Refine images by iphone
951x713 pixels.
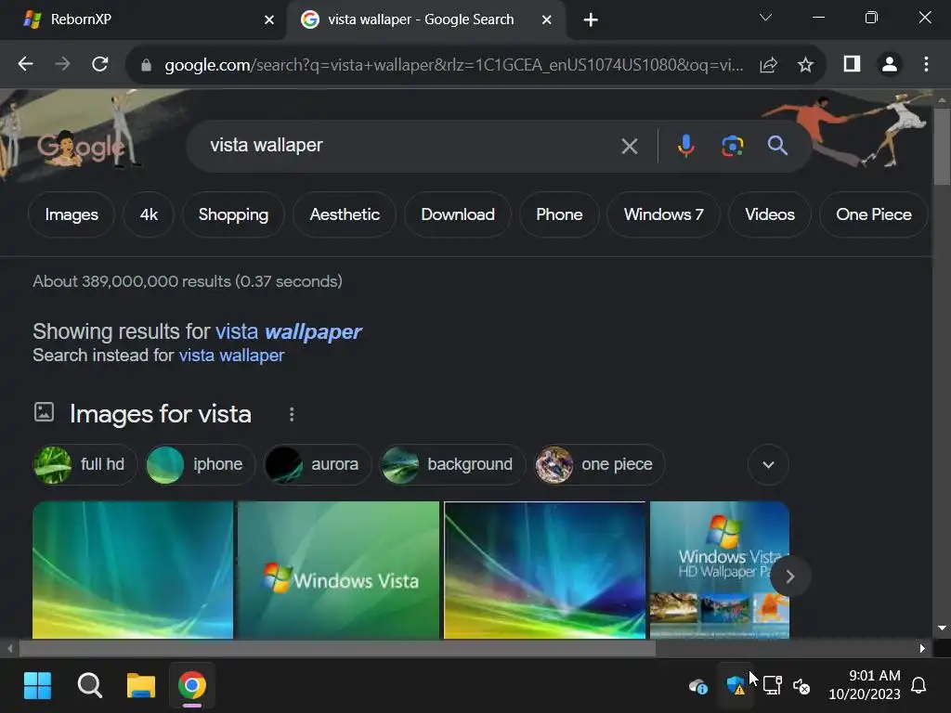[x=201, y=465]
